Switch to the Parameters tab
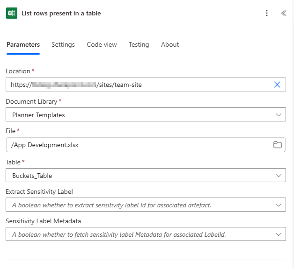Image resolution: width=294 pixels, height=269 pixels. tap(23, 45)
